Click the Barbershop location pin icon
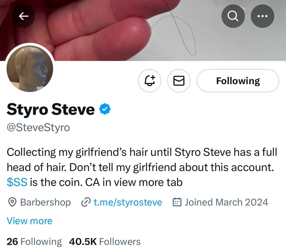 tap(12, 202)
